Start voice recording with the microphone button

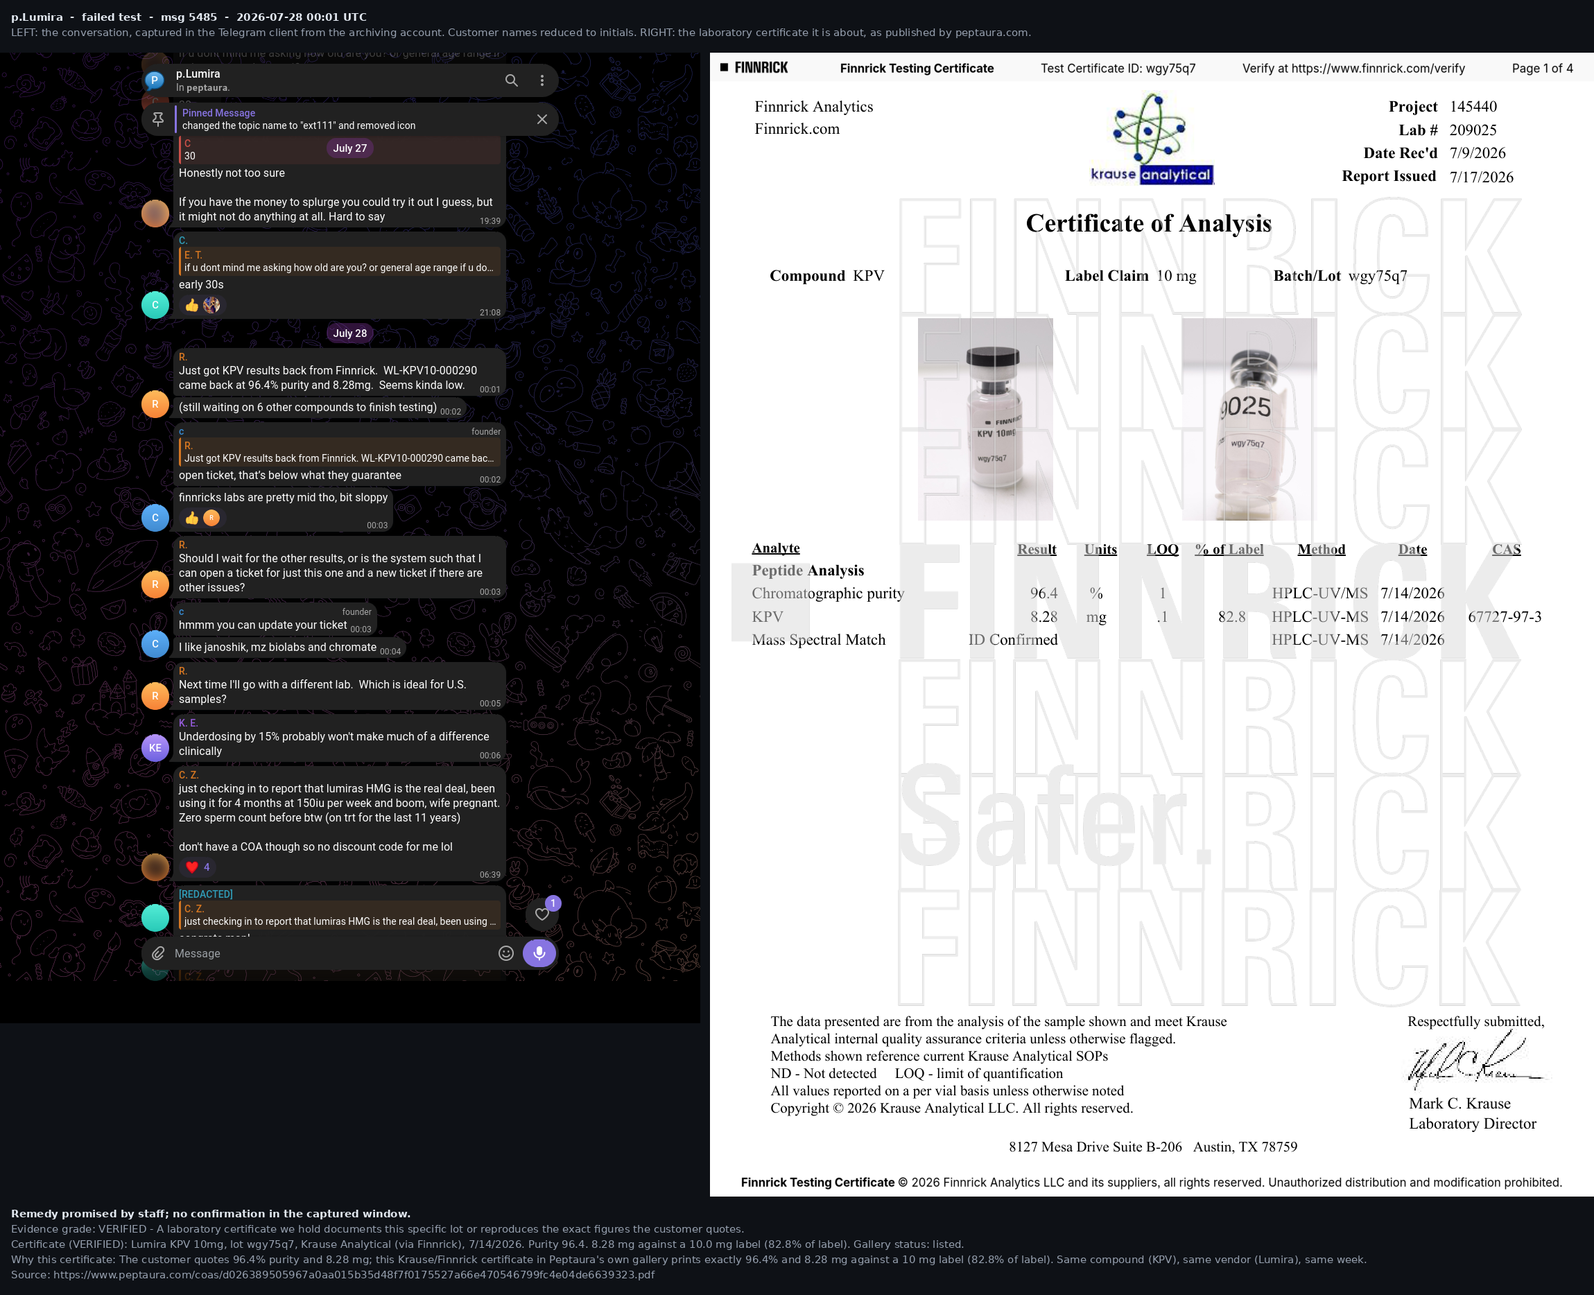tap(539, 953)
